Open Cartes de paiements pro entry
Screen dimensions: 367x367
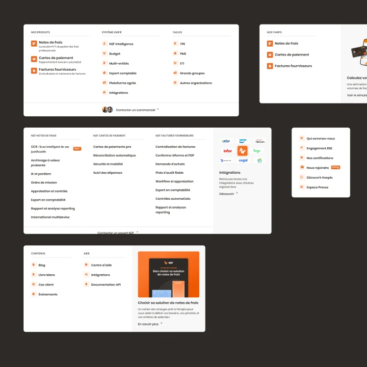(112, 147)
